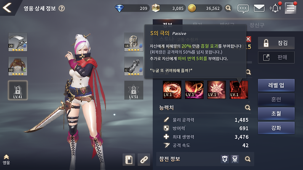Open the notification bell icon
Screen dimensions: 303x170
pos(275,8)
